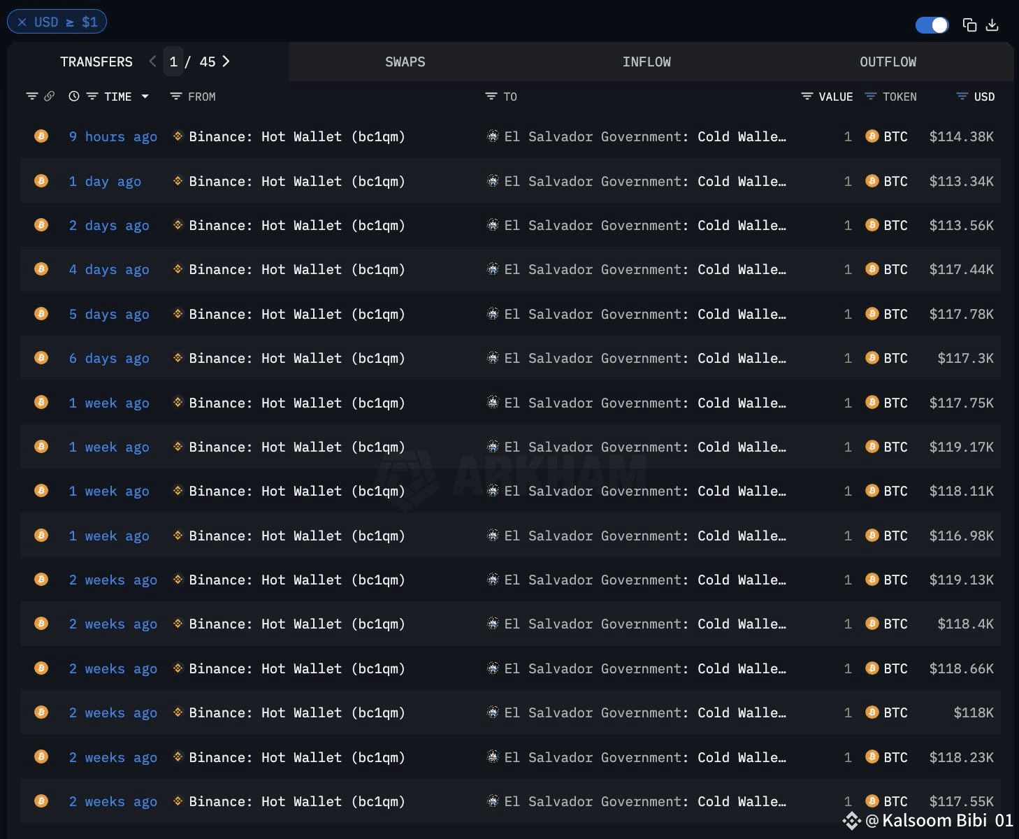1019x839 pixels.
Task: Click El Salvador emblem icon in 9 hours ago row
Action: point(493,136)
